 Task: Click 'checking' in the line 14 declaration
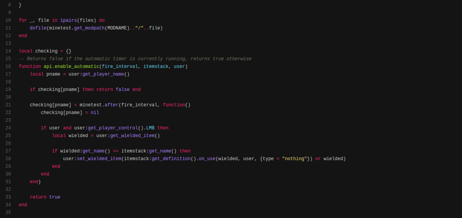(x=46, y=51)
